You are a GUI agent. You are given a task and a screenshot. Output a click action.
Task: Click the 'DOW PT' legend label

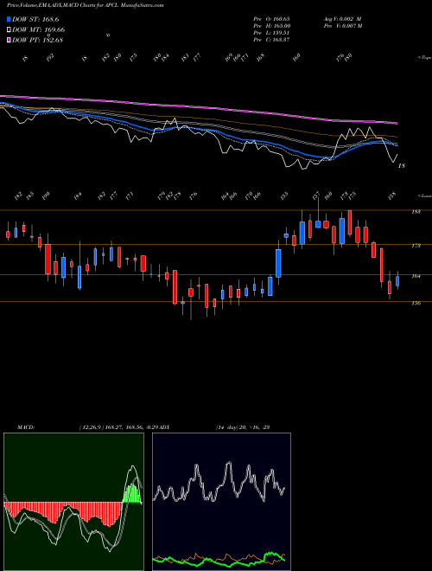pos(37,40)
